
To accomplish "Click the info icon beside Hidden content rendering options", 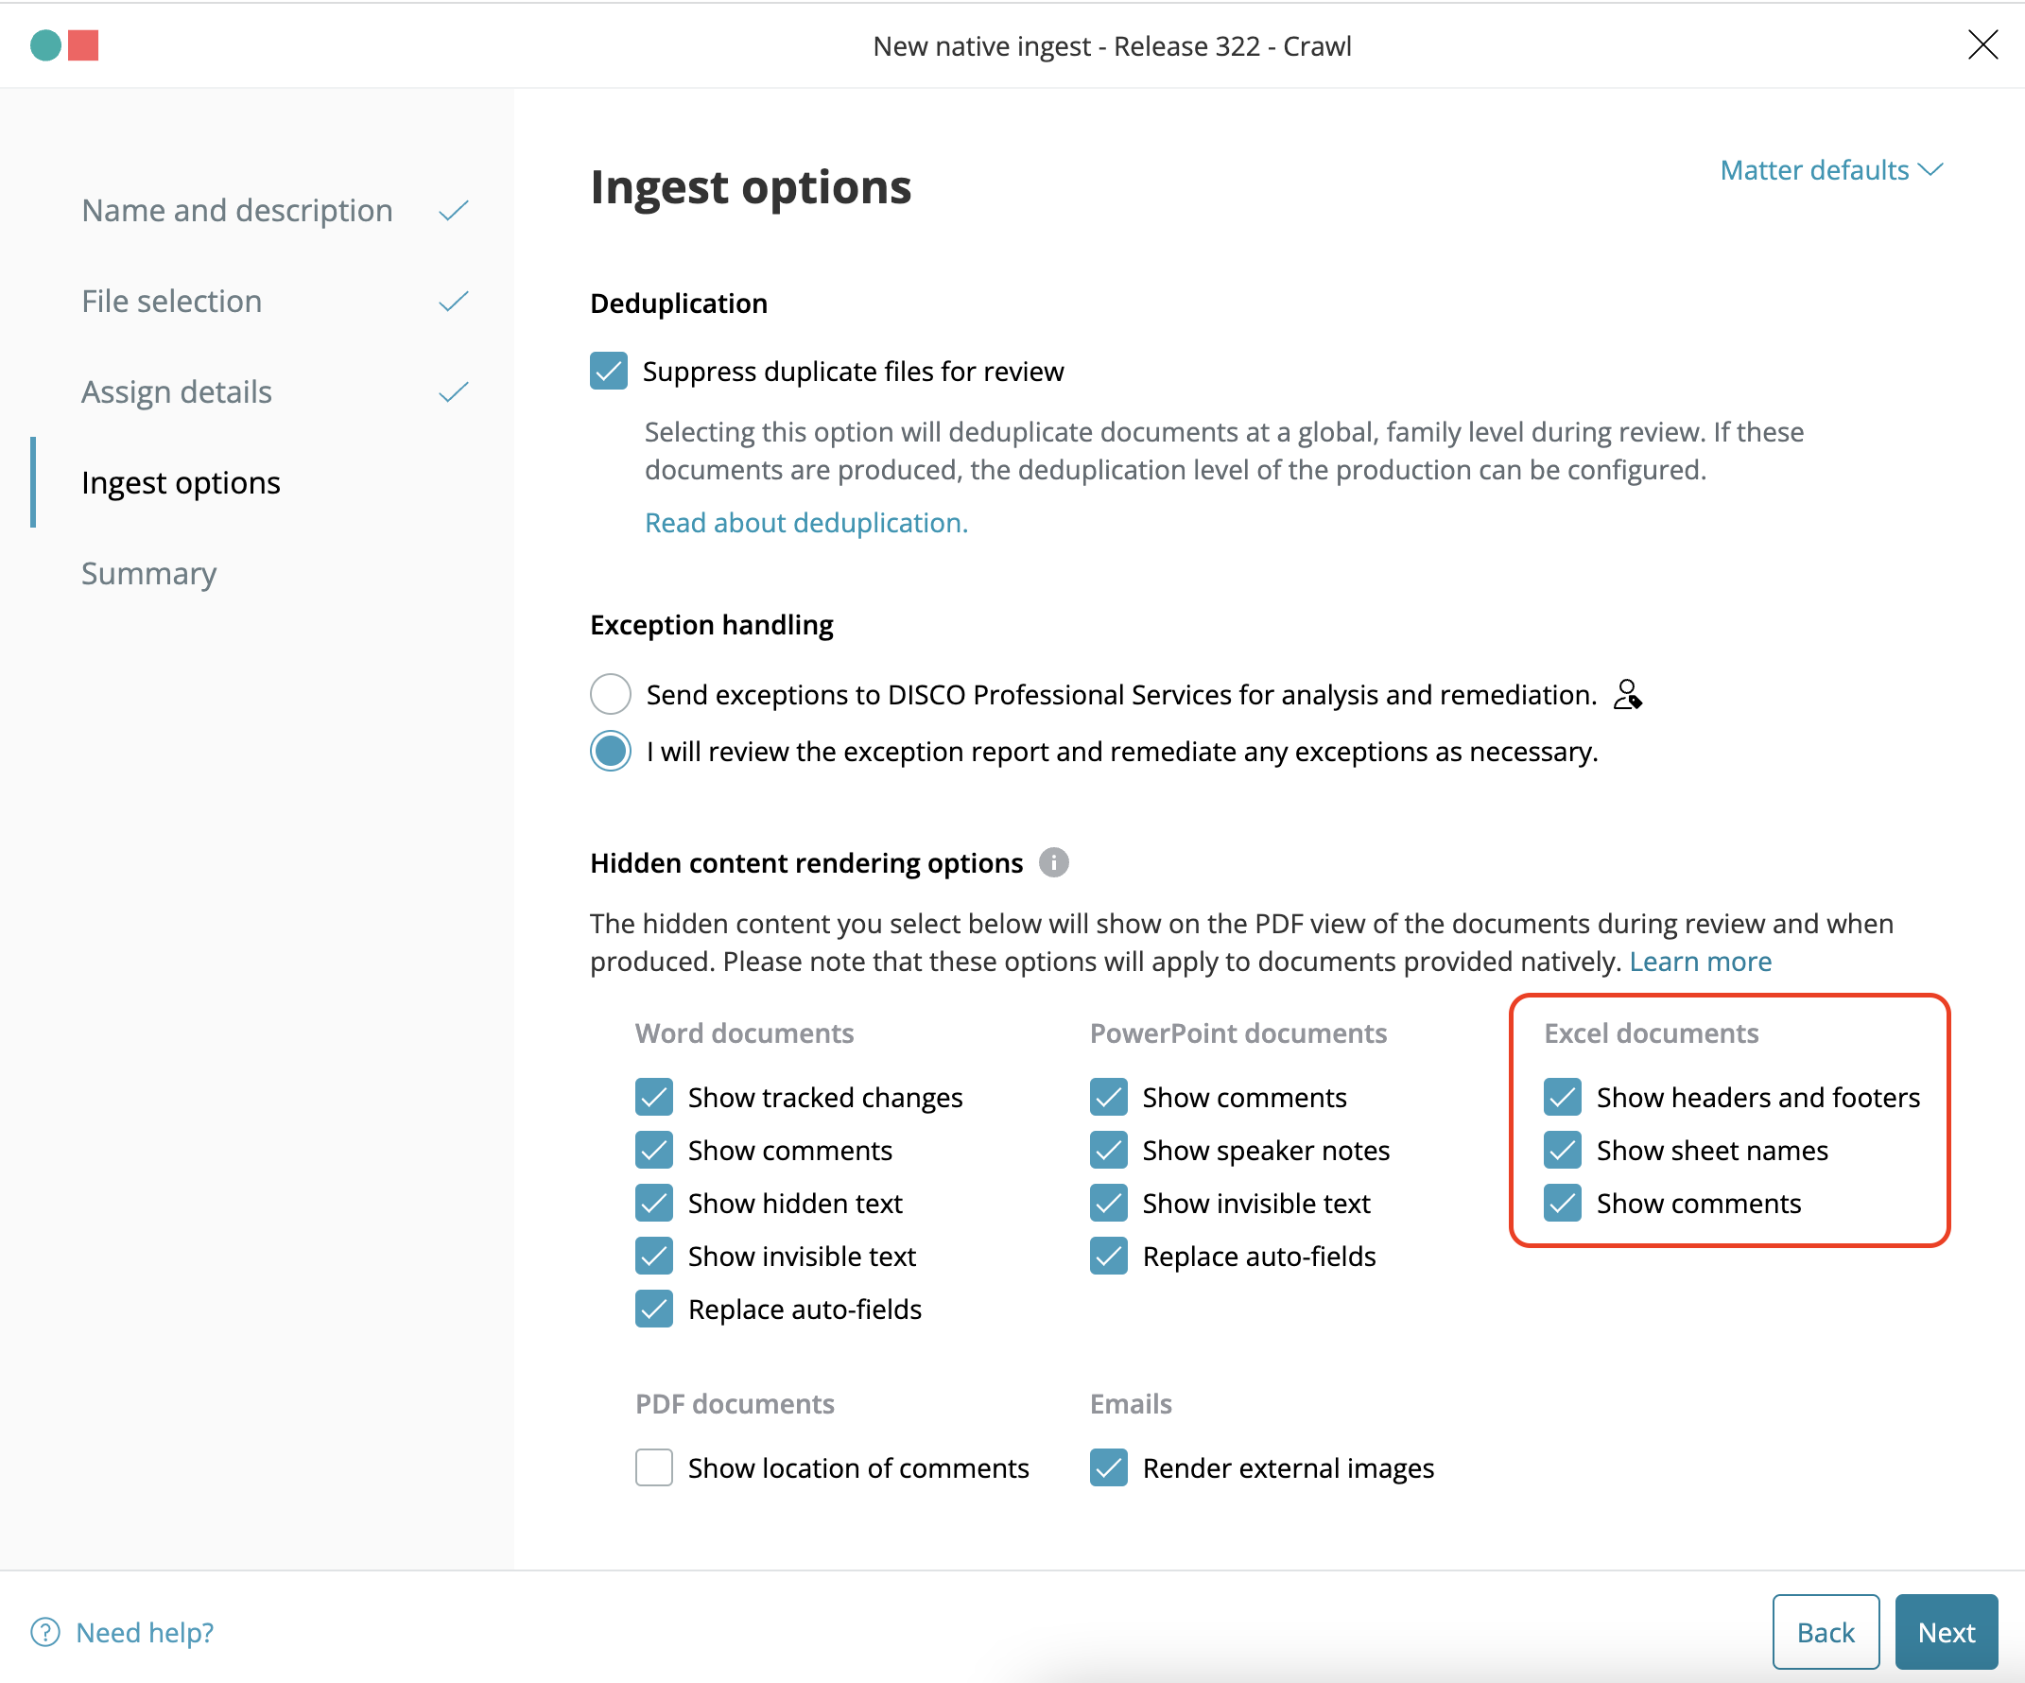I will tap(1053, 862).
